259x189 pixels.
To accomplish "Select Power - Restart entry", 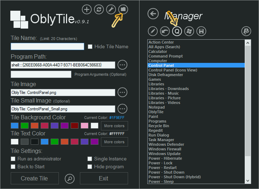I will pyautogui.click(x=196, y=168).
